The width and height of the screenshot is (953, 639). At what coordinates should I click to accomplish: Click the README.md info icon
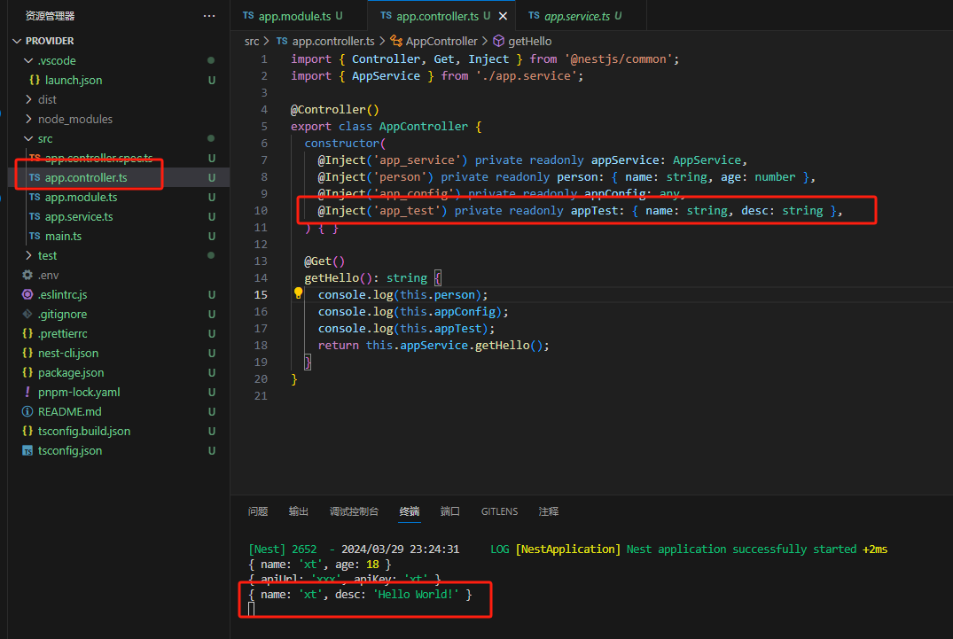27,411
